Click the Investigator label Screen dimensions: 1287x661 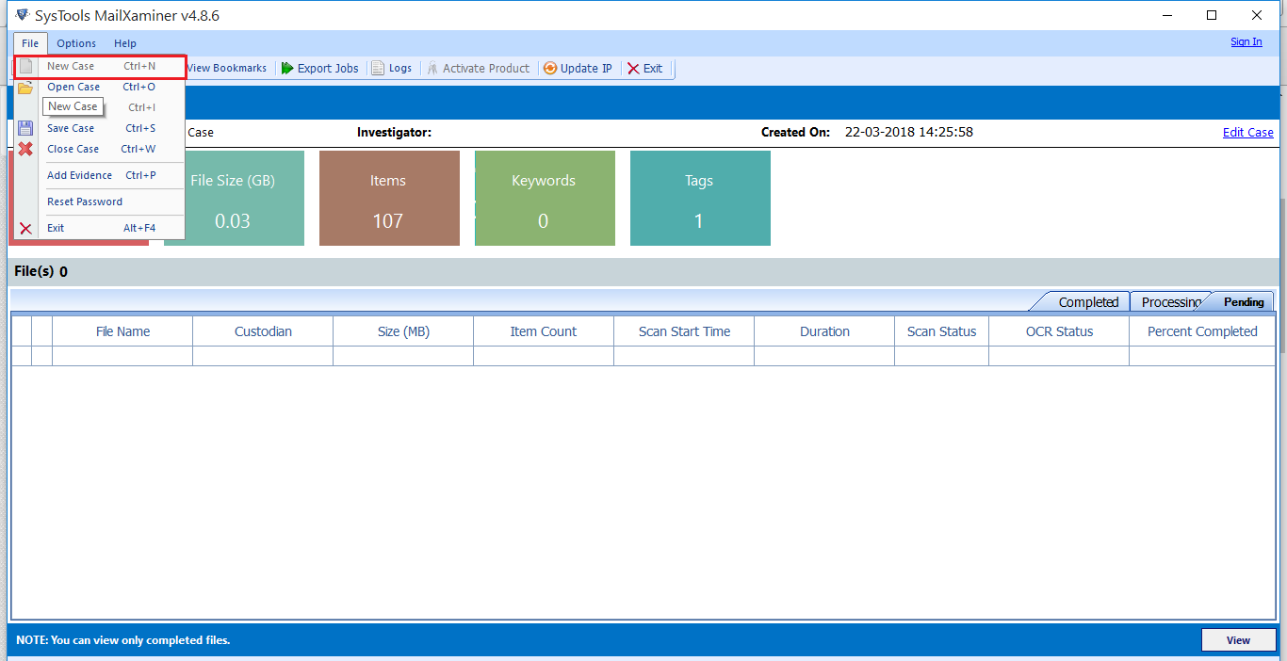394,133
